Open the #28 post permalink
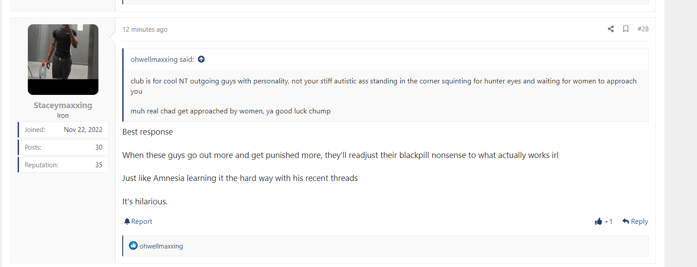The image size is (697, 267). [643, 29]
